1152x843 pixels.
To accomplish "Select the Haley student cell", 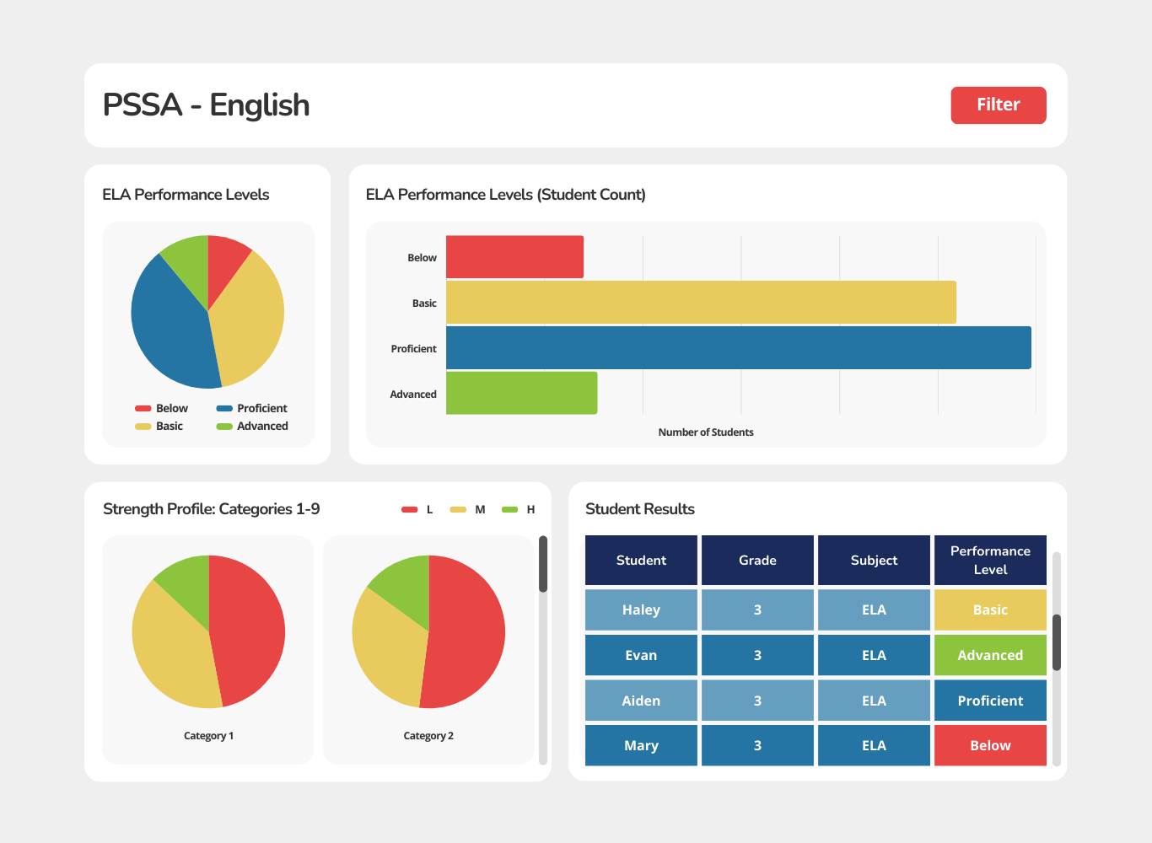I will click(641, 609).
